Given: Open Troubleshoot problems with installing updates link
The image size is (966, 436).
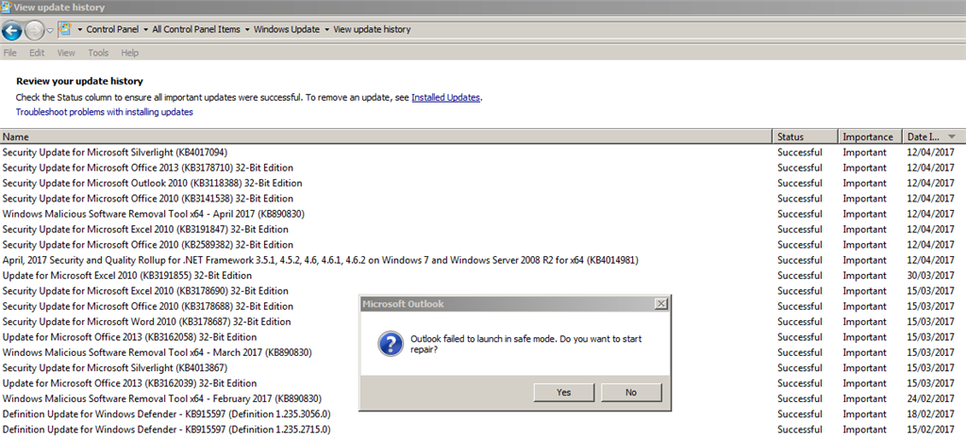Looking at the screenshot, I should click(x=104, y=112).
